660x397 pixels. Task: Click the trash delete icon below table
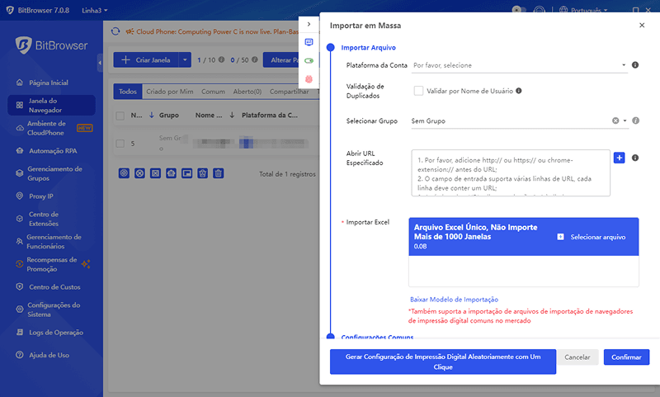coord(219,173)
